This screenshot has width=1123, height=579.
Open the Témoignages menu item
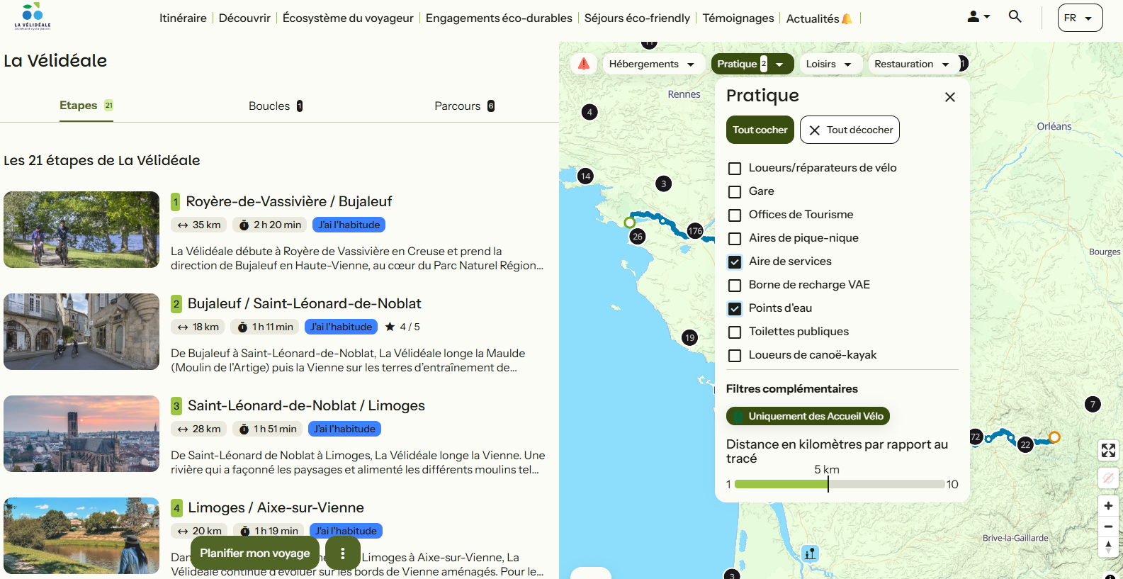pos(738,18)
